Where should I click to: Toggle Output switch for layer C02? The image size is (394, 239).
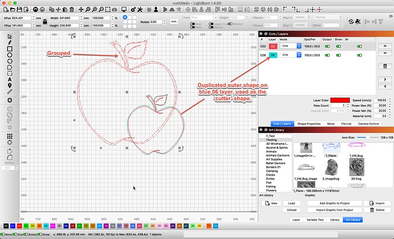(x=327, y=46)
